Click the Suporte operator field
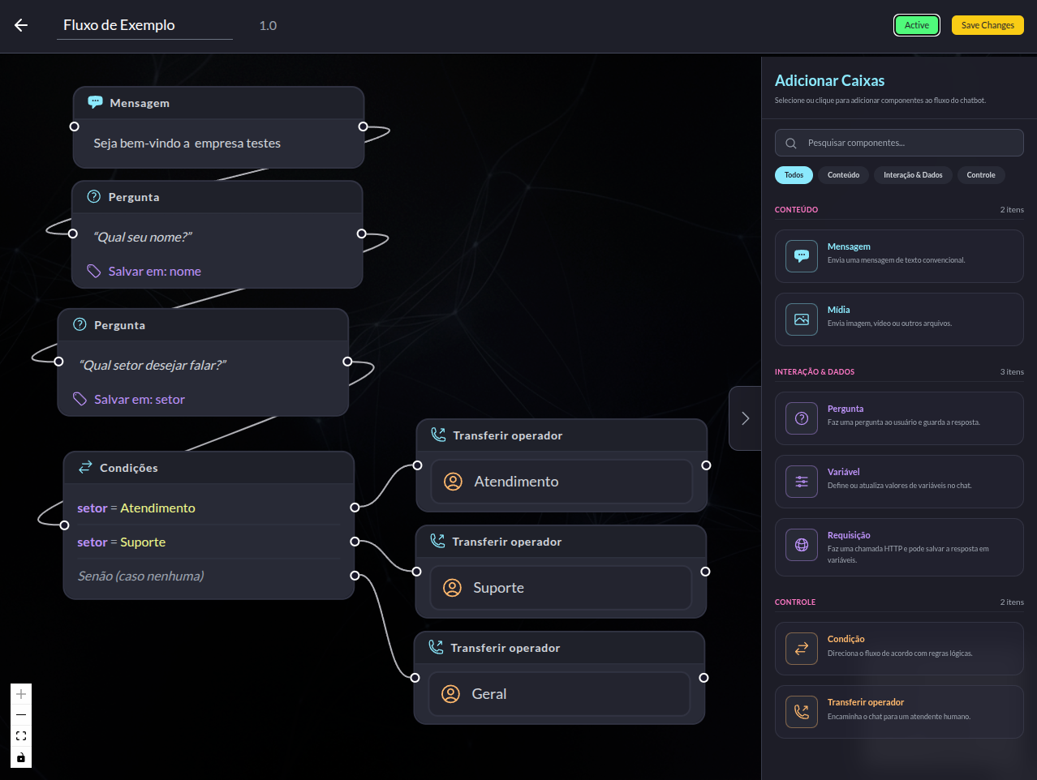This screenshot has width=1037, height=780. click(561, 588)
